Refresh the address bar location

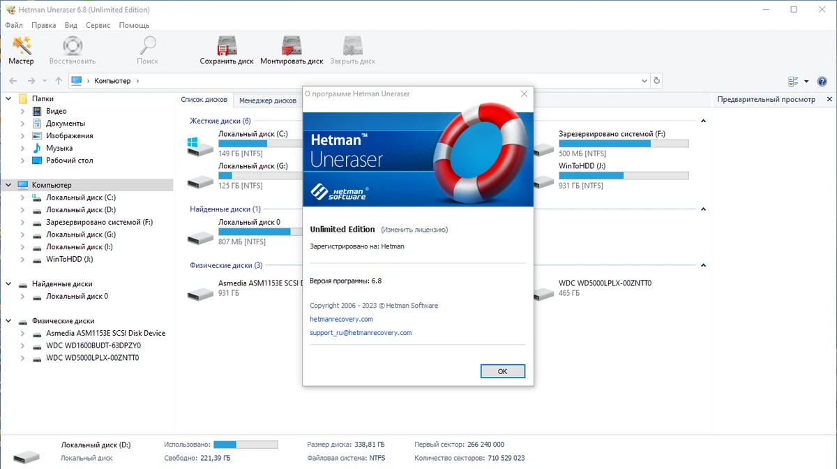click(656, 81)
